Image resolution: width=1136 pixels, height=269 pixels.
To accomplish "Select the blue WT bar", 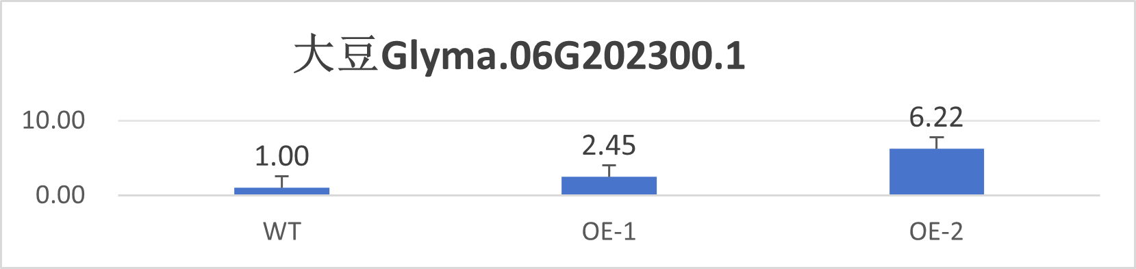I will tap(281, 191).
